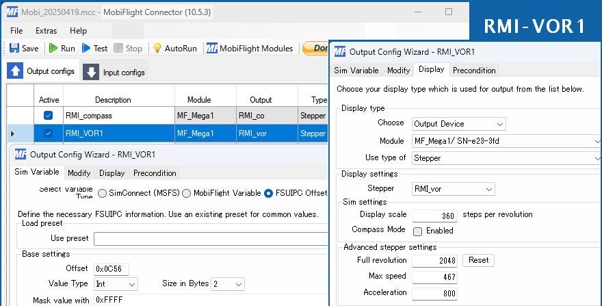602x306 pixels.
Task: Click the blue Test arrow icon
Action: coord(86,48)
